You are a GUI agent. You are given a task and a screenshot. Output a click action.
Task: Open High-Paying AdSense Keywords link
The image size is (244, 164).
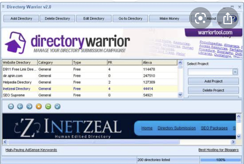(31, 150)
